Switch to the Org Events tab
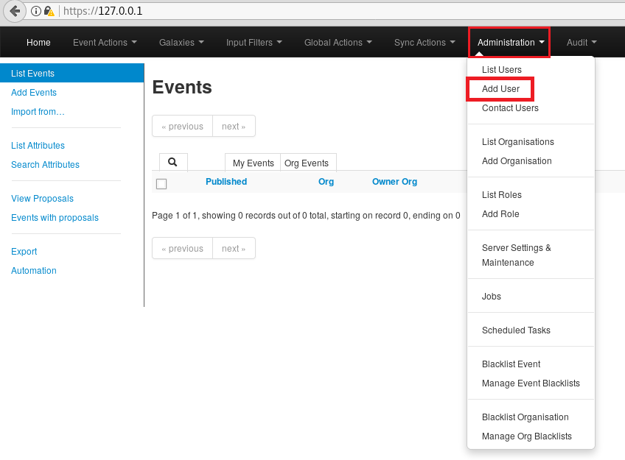Viewport: 625px width, 460px height. tap(306, 163)
